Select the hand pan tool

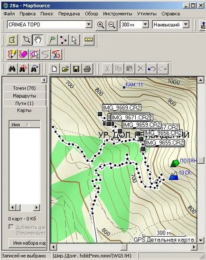point(38,40)
